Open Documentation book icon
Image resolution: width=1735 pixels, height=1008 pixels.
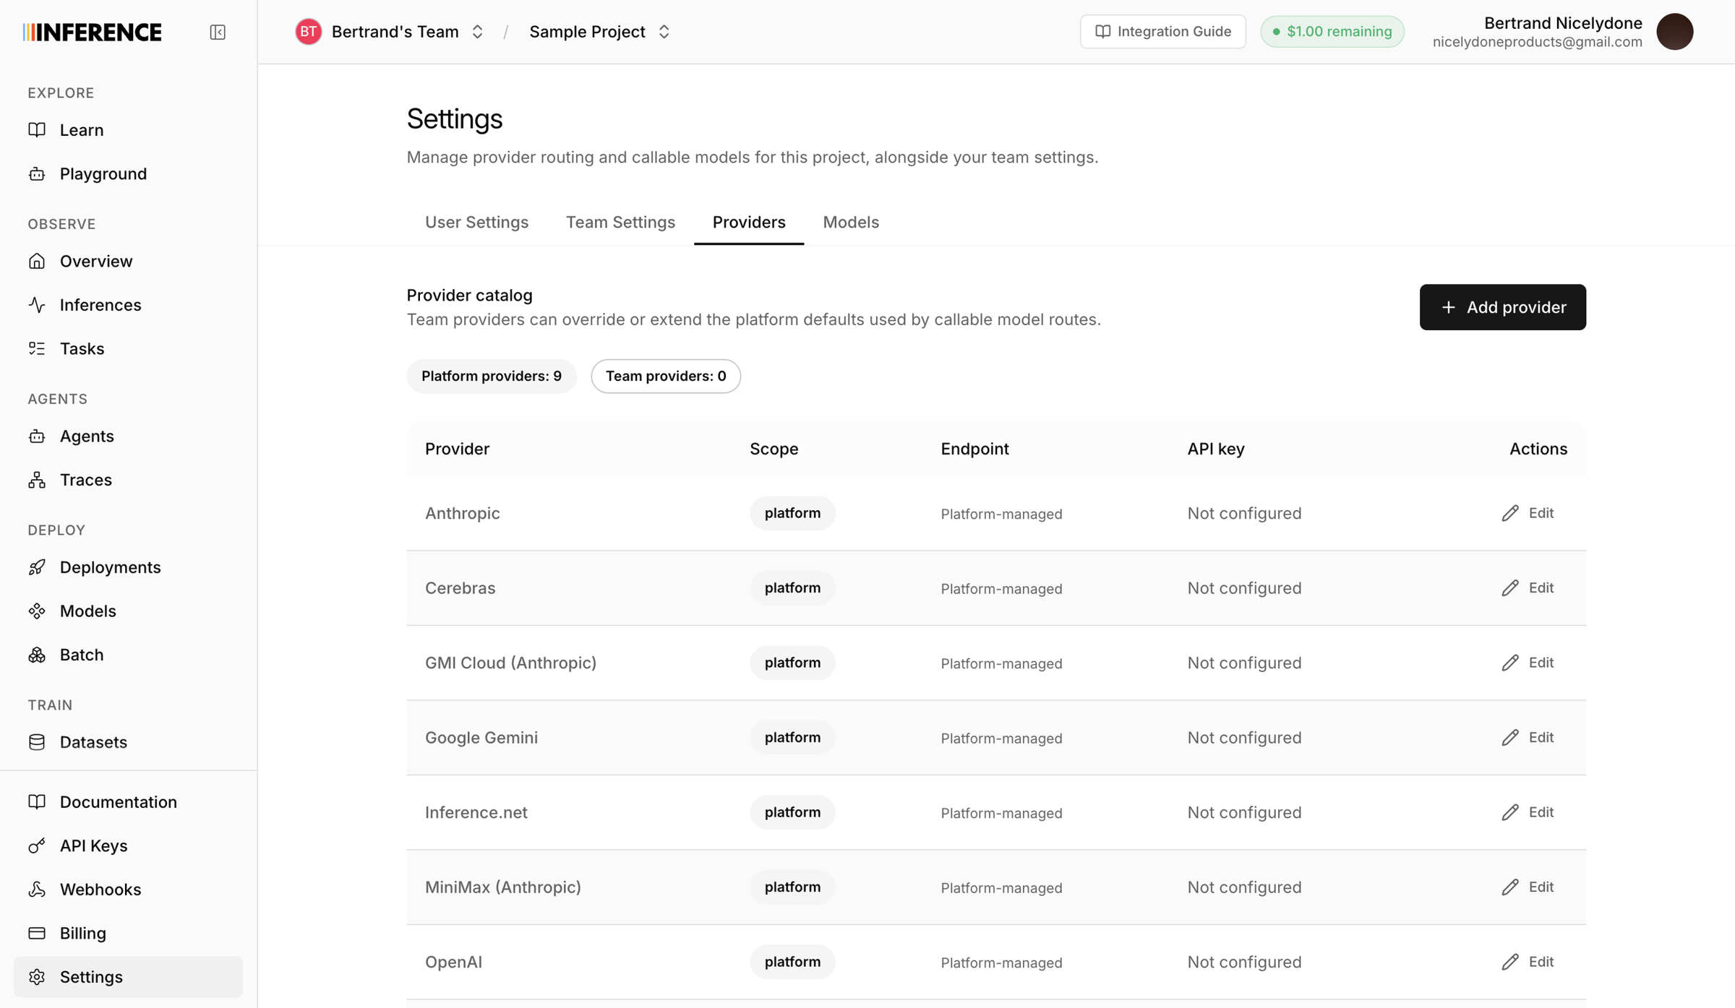37,801
